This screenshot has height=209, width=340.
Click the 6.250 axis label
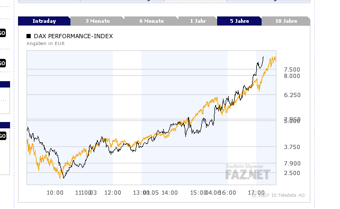click(292, 95)
